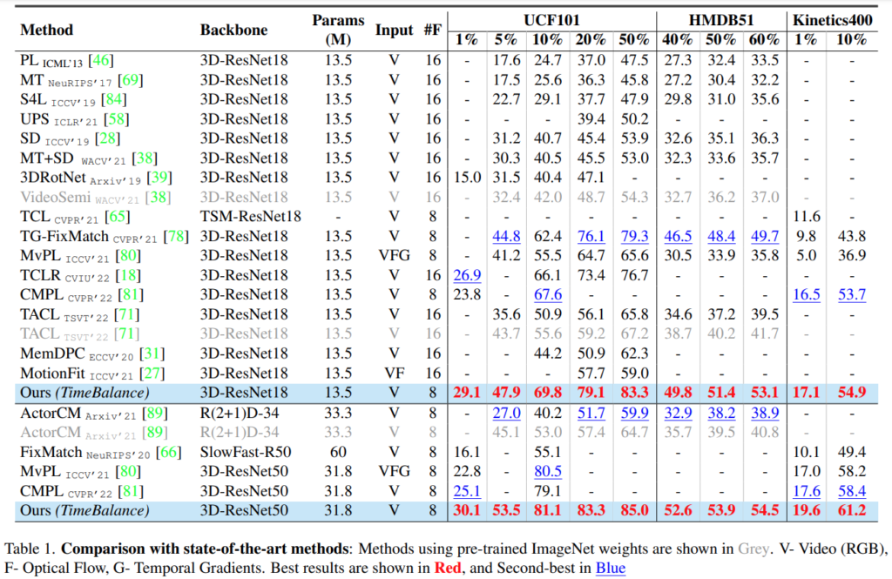The image size is (892, 579).
Task: Click citation [69] for MT NeurIPS'17
Action: pos(130,80)
